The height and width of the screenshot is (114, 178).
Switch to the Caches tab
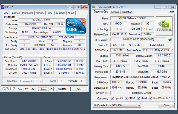[x=16, y=13]
